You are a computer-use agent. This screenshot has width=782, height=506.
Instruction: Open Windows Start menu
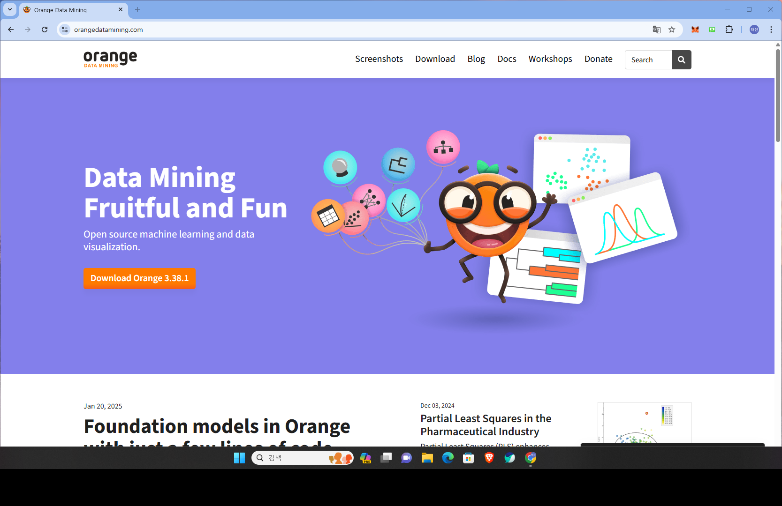(x=239, y=458)
